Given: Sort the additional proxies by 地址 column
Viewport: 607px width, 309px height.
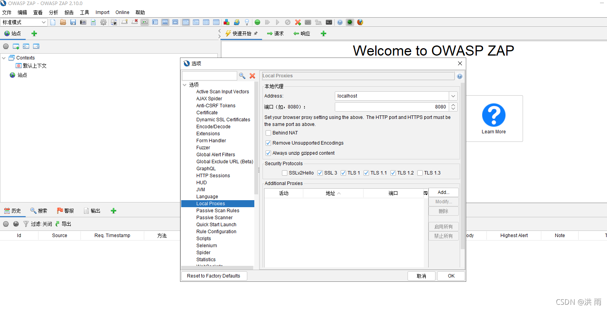Looking at the screenshot, I should pyautogui.click(x=333, y=193).
